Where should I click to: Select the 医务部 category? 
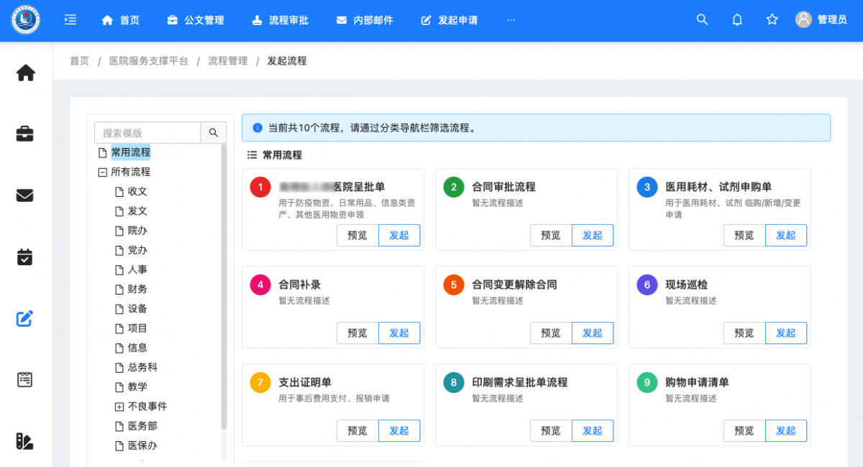(142, 426)
